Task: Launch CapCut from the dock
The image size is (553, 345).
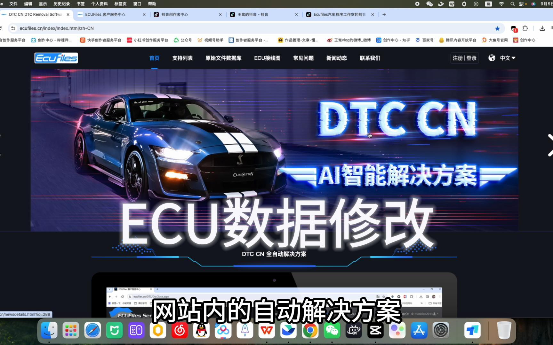Action: click(x=375, y=330)
